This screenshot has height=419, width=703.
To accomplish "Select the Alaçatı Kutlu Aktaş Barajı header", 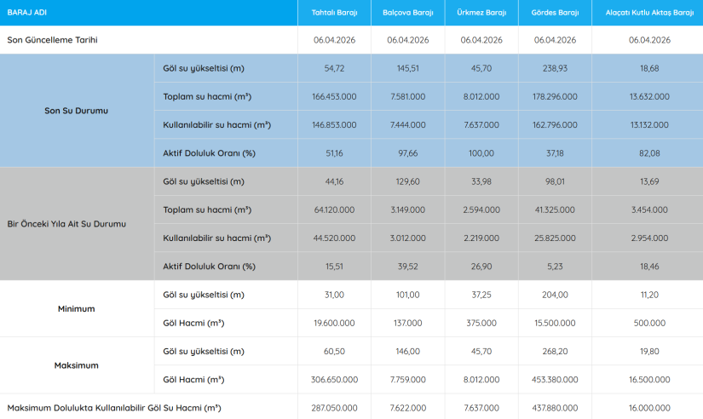I will [649, 13].
